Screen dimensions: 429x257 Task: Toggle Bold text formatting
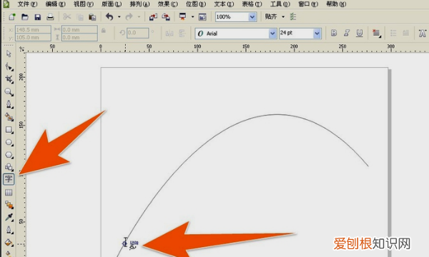pyautogui.click(x=333, y=34)
